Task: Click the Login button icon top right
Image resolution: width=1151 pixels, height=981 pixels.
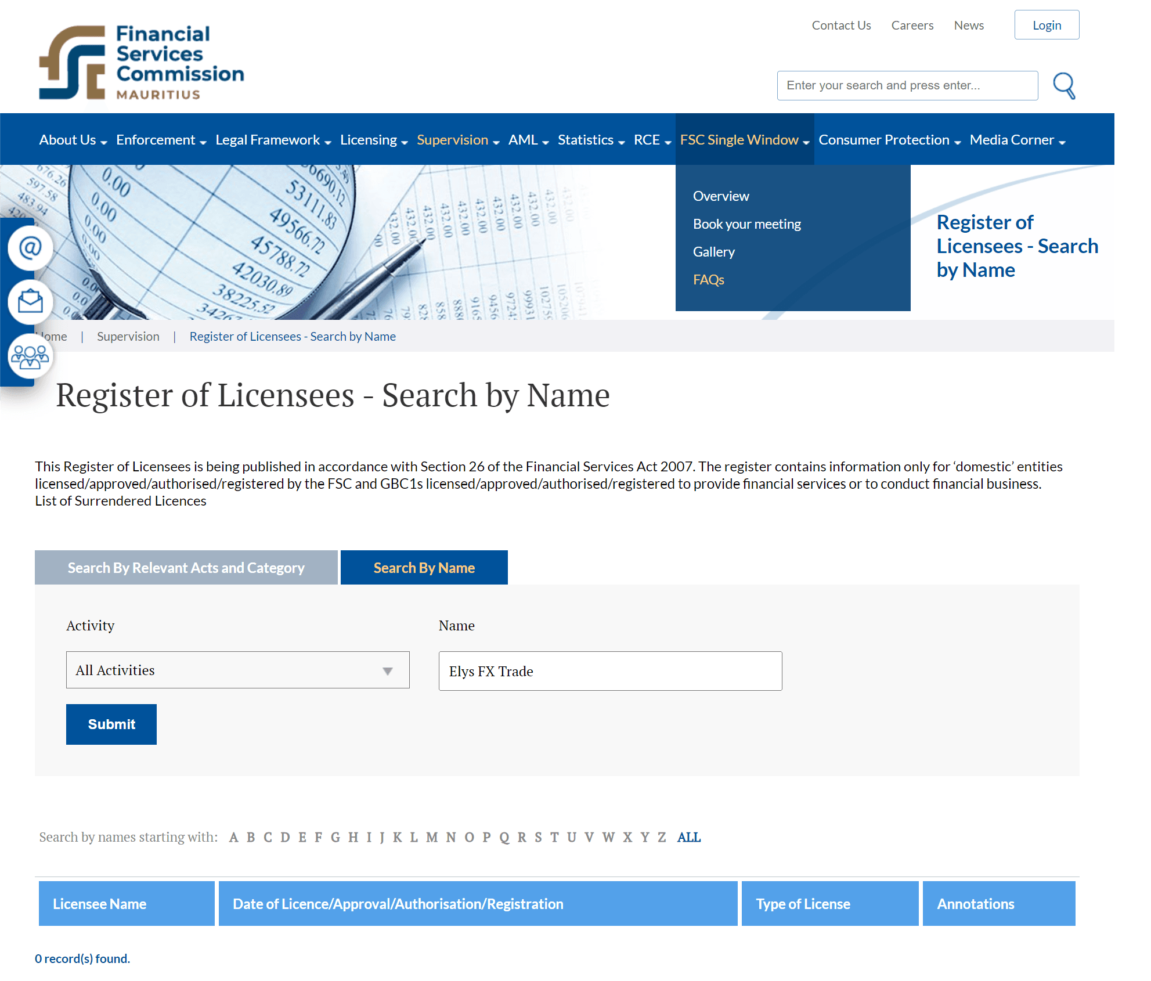Action: 1046,24
